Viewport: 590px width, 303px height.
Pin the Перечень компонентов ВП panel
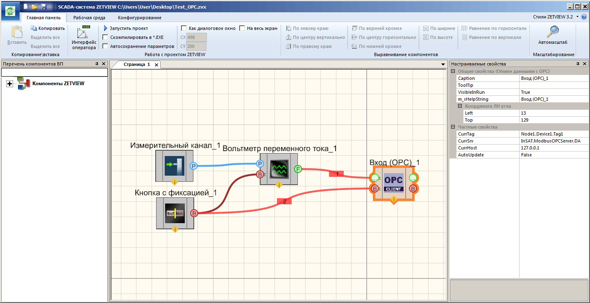[97, 64]
